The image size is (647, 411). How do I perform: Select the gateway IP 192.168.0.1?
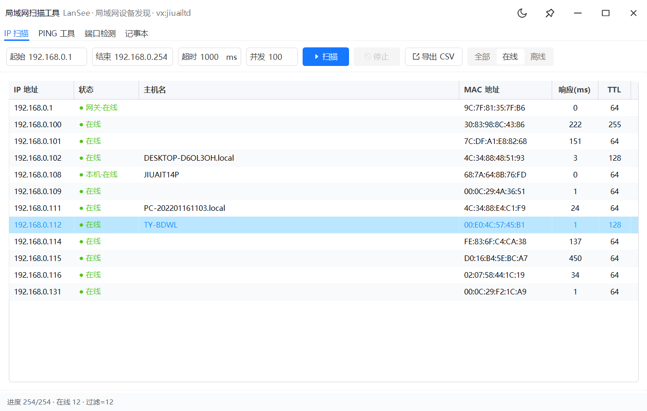click(x=33, y=108)
